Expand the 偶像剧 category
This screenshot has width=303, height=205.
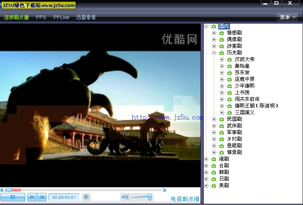click(214, 39)
